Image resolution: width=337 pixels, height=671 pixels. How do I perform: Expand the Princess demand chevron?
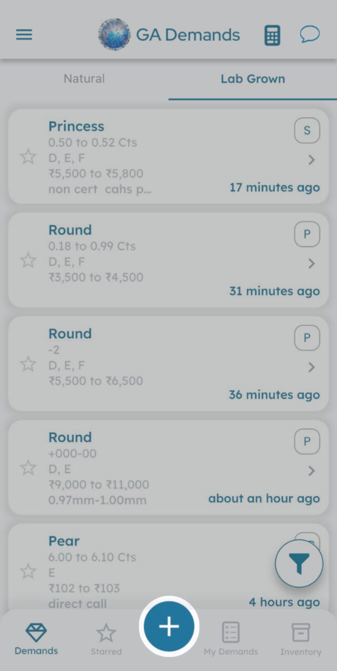(x=312, y=160)
